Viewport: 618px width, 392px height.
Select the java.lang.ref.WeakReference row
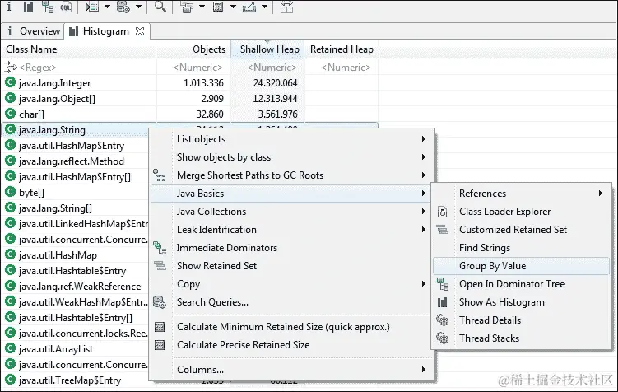pyautogui.click(x=75, y=287)
